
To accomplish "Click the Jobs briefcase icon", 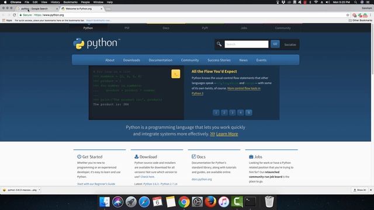I will [x=251, y=157].
